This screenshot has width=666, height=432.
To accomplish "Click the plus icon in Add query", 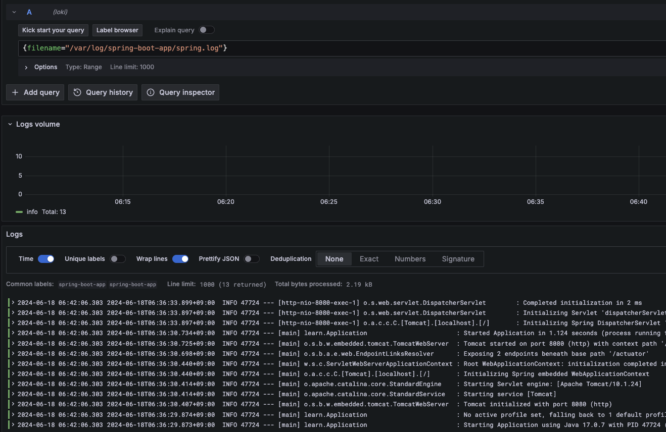I will pyautogui.click(x=15, y=92).
